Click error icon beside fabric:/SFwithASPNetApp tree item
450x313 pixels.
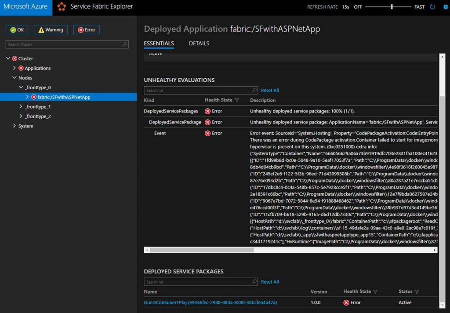34,97
